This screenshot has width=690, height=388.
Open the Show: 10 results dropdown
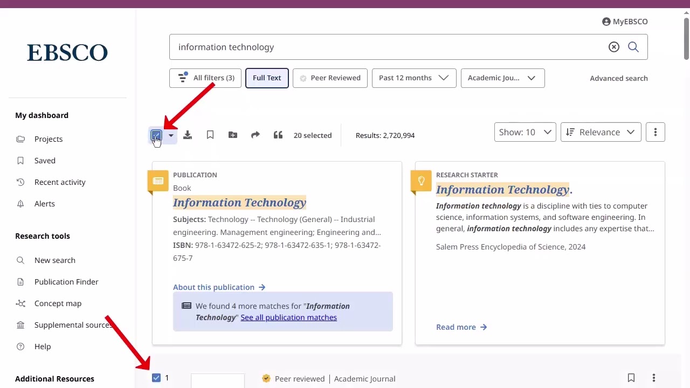[x=525, y=132]
